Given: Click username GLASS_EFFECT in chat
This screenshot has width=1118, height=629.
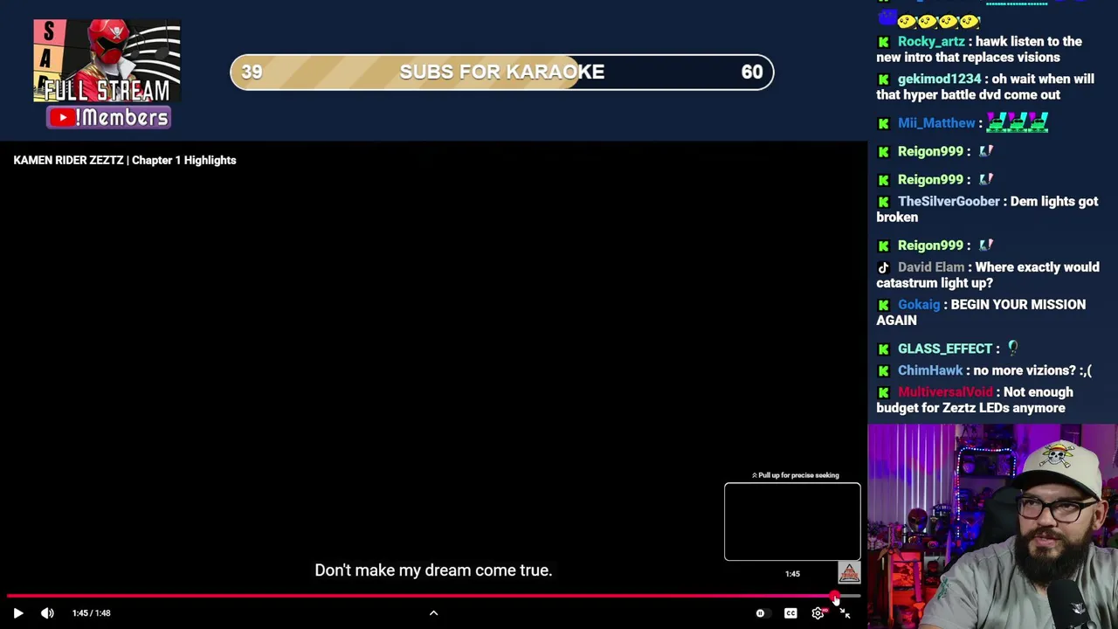Looking at the screenshot, I should 945,349.
